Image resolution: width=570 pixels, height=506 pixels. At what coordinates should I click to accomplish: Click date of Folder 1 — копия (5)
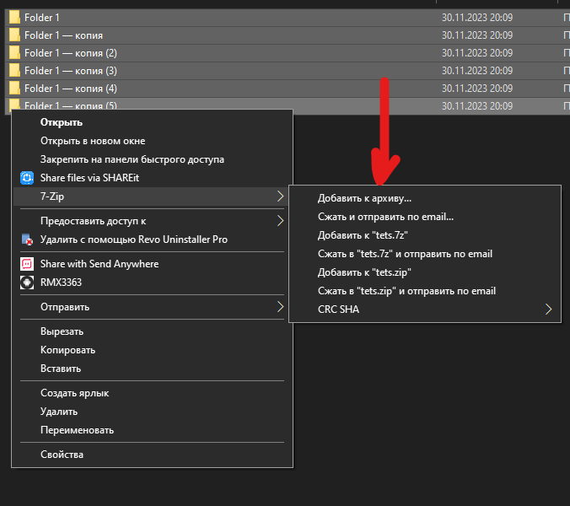pos(477,106)
